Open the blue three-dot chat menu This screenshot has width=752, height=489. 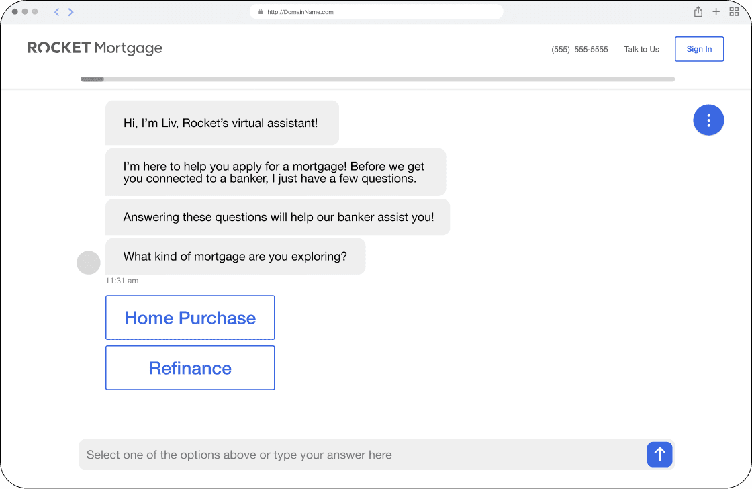pyautogui.click(x=708, y=120)
